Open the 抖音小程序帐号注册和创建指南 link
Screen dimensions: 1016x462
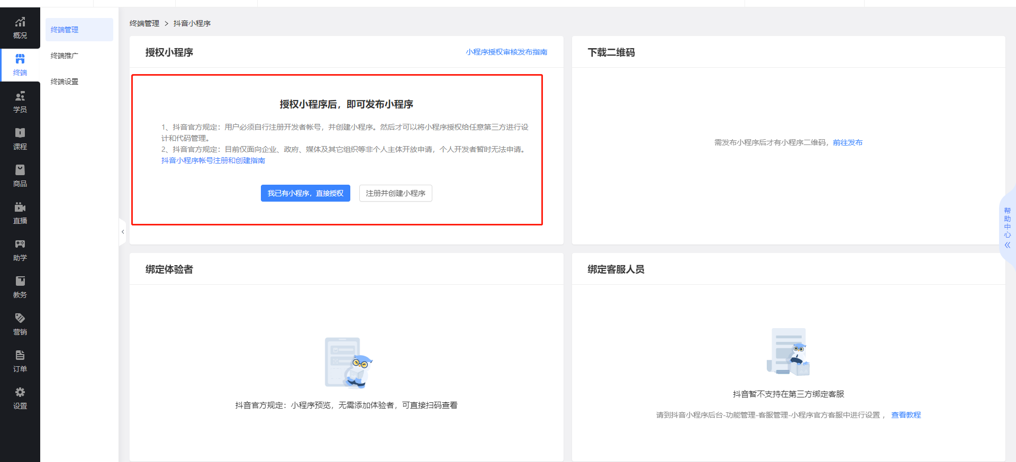(x=213, y=160)
